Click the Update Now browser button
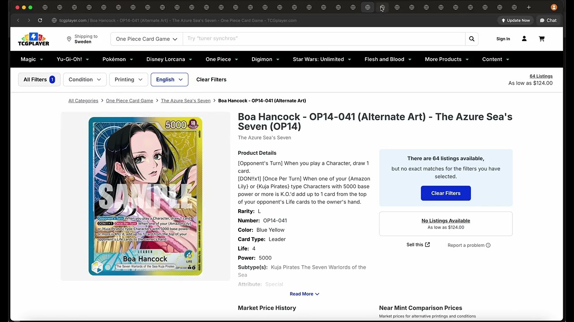The width and height of the screenshot is (574, 322). pos(516,20)
